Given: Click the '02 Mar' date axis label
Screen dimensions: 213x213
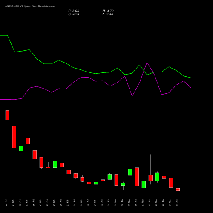Looking at the screenshot, I should 102,202.
